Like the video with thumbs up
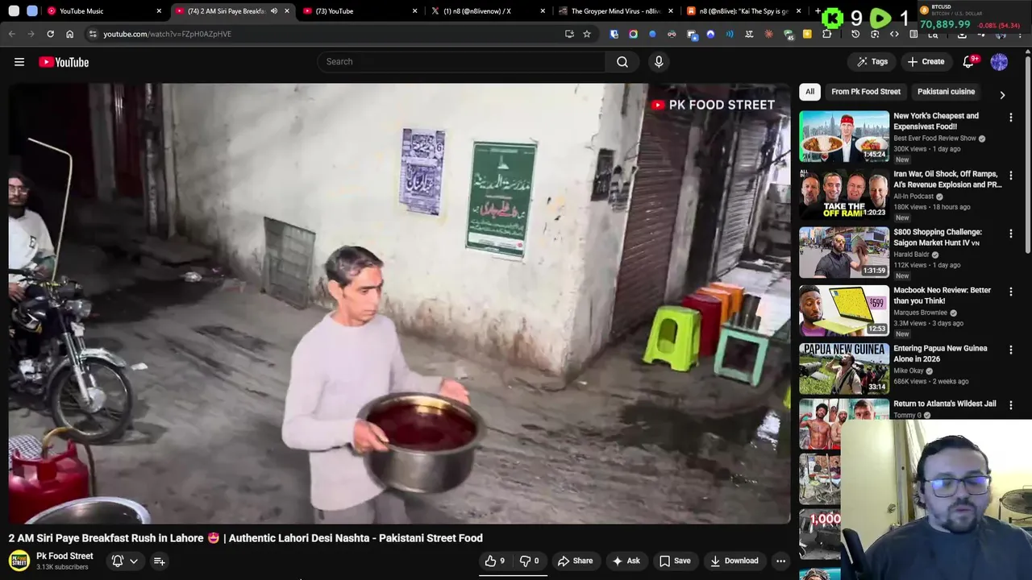 (495, 561)
